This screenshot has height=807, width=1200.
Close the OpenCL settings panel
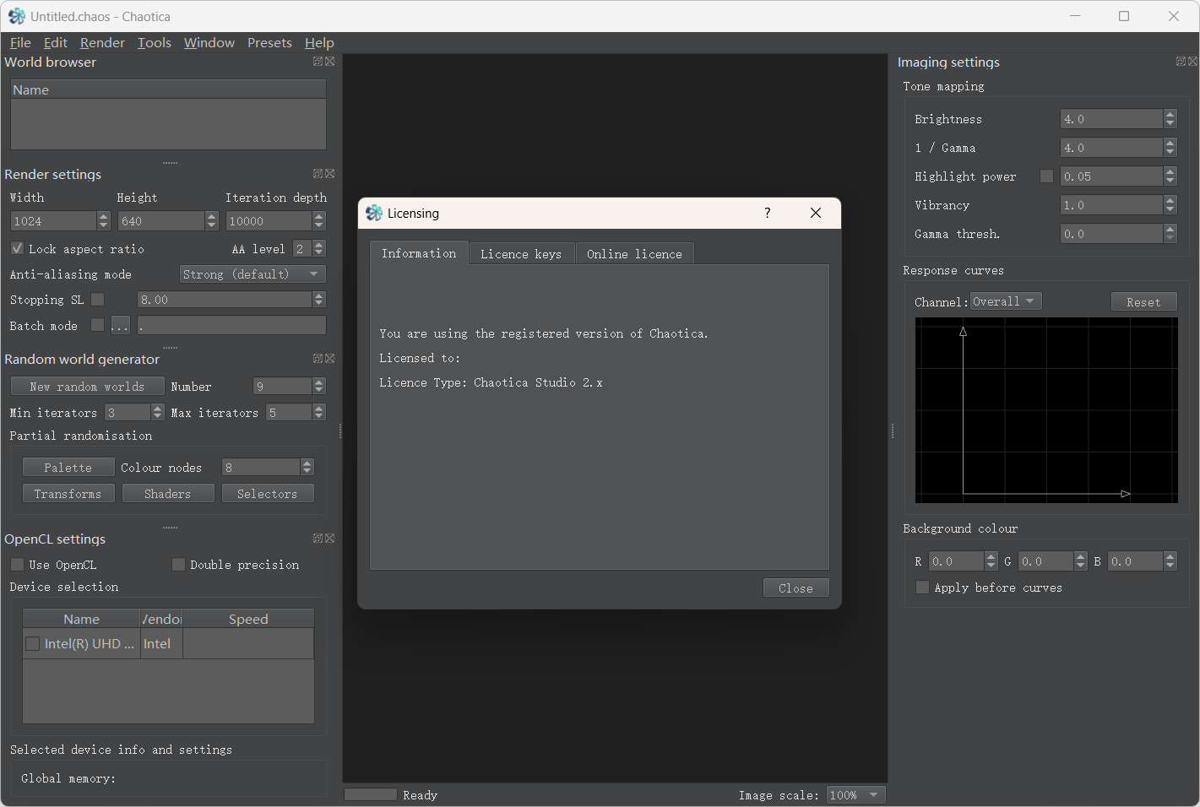pos(330,539)
